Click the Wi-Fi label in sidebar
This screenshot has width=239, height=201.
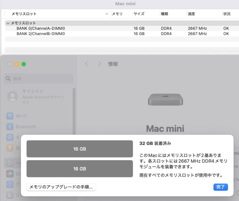coord(21,116)
